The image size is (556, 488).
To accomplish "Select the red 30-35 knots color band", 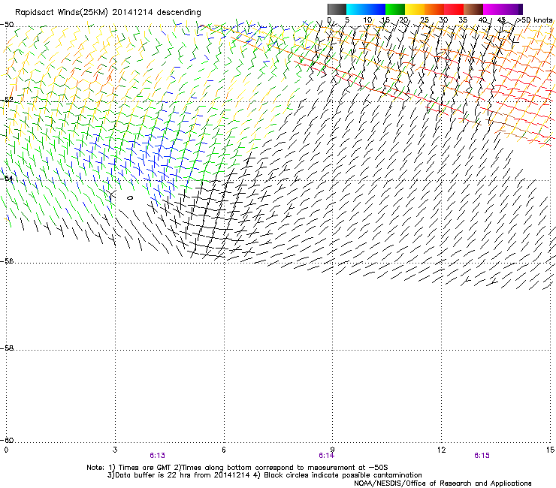I will point(454,9).
